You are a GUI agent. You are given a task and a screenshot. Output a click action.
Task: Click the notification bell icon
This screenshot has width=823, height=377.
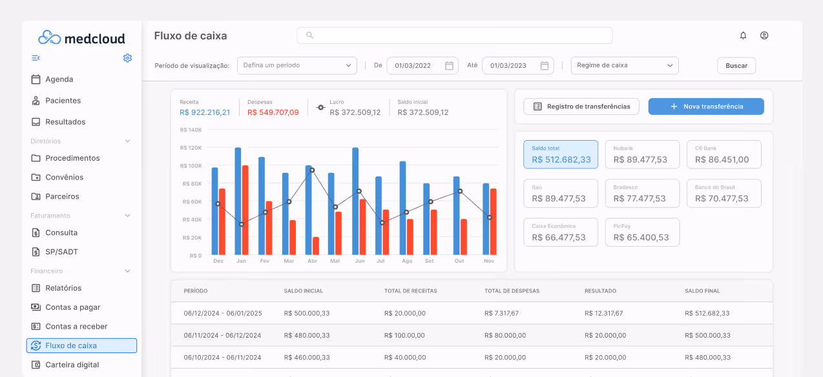coord(742,36)
